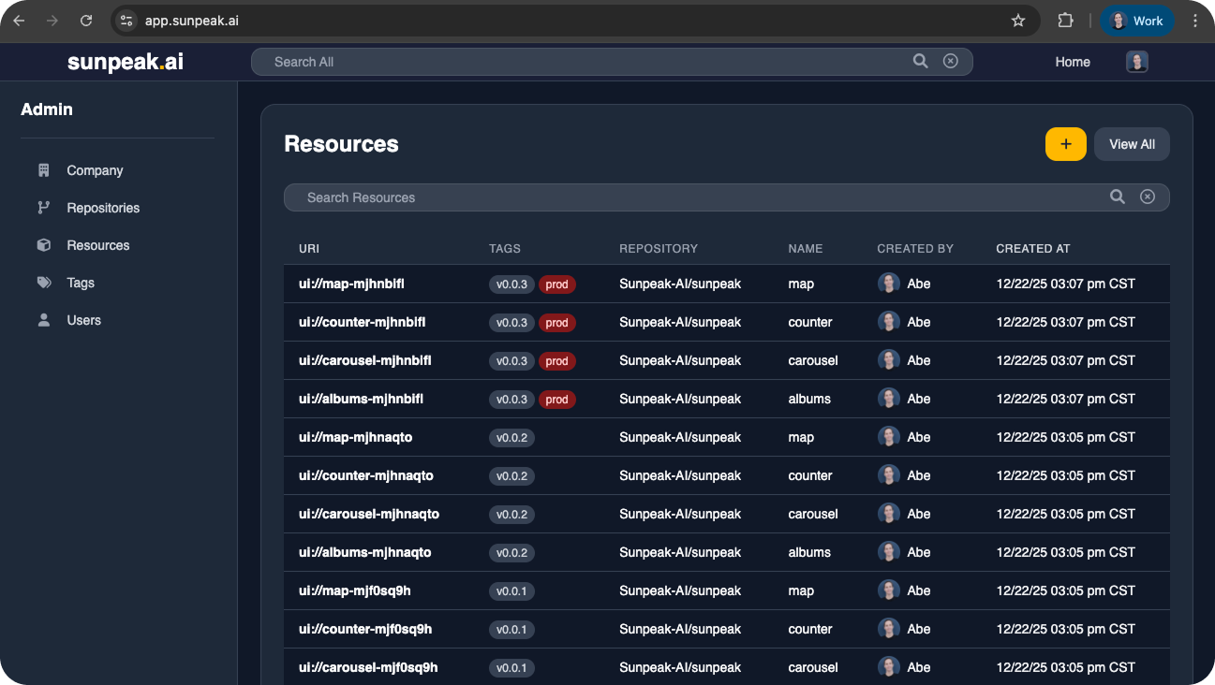The height and width of the screenshot is (685, 1215).
Task: Click Abe's avatar on the map resource row
Action: 888,282
